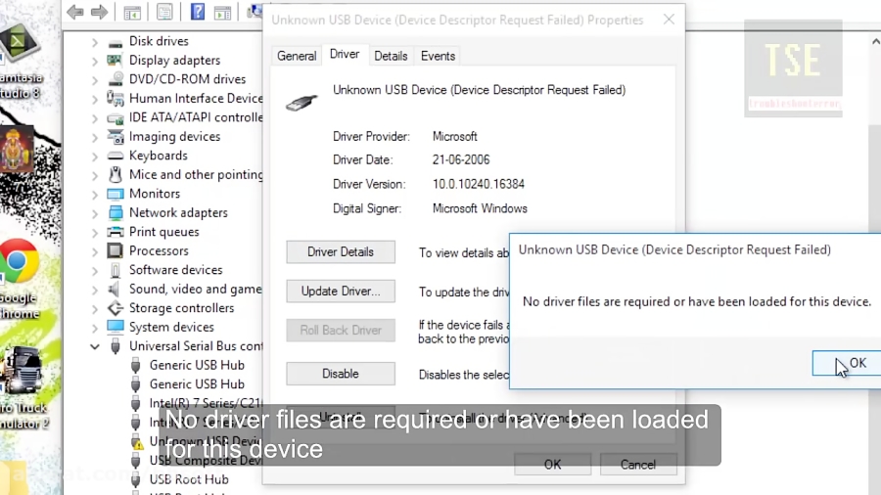Select the Sound, video and game controllers icon

115,289
